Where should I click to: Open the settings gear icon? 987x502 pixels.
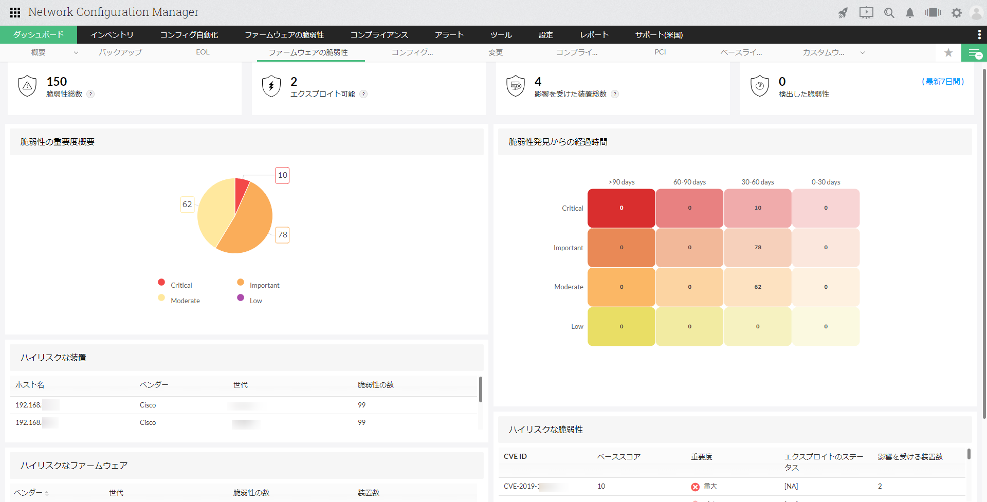pos(956,13)
